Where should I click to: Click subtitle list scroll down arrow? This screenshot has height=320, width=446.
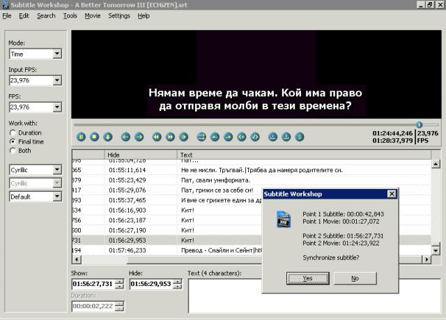point(436,250)
